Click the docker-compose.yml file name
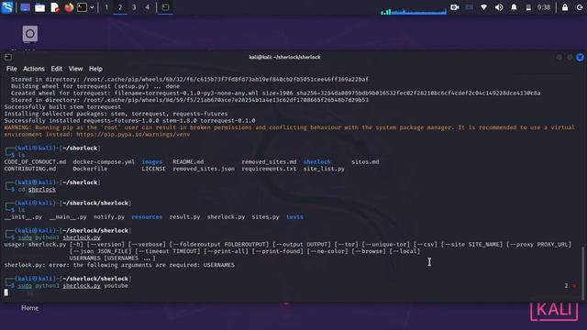 tap(104, 162)
